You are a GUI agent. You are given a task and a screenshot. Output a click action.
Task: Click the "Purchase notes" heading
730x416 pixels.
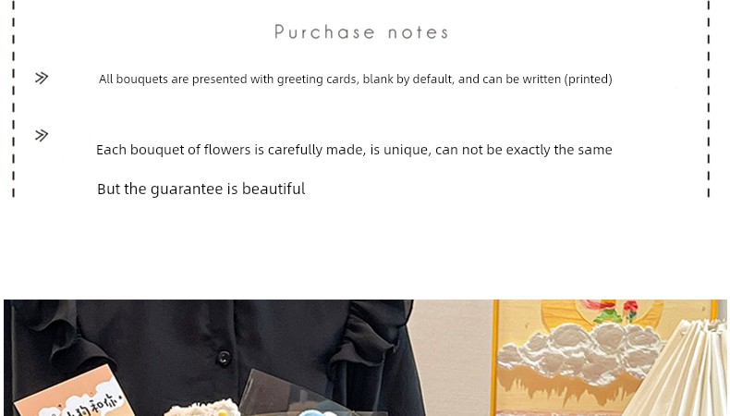361,32
